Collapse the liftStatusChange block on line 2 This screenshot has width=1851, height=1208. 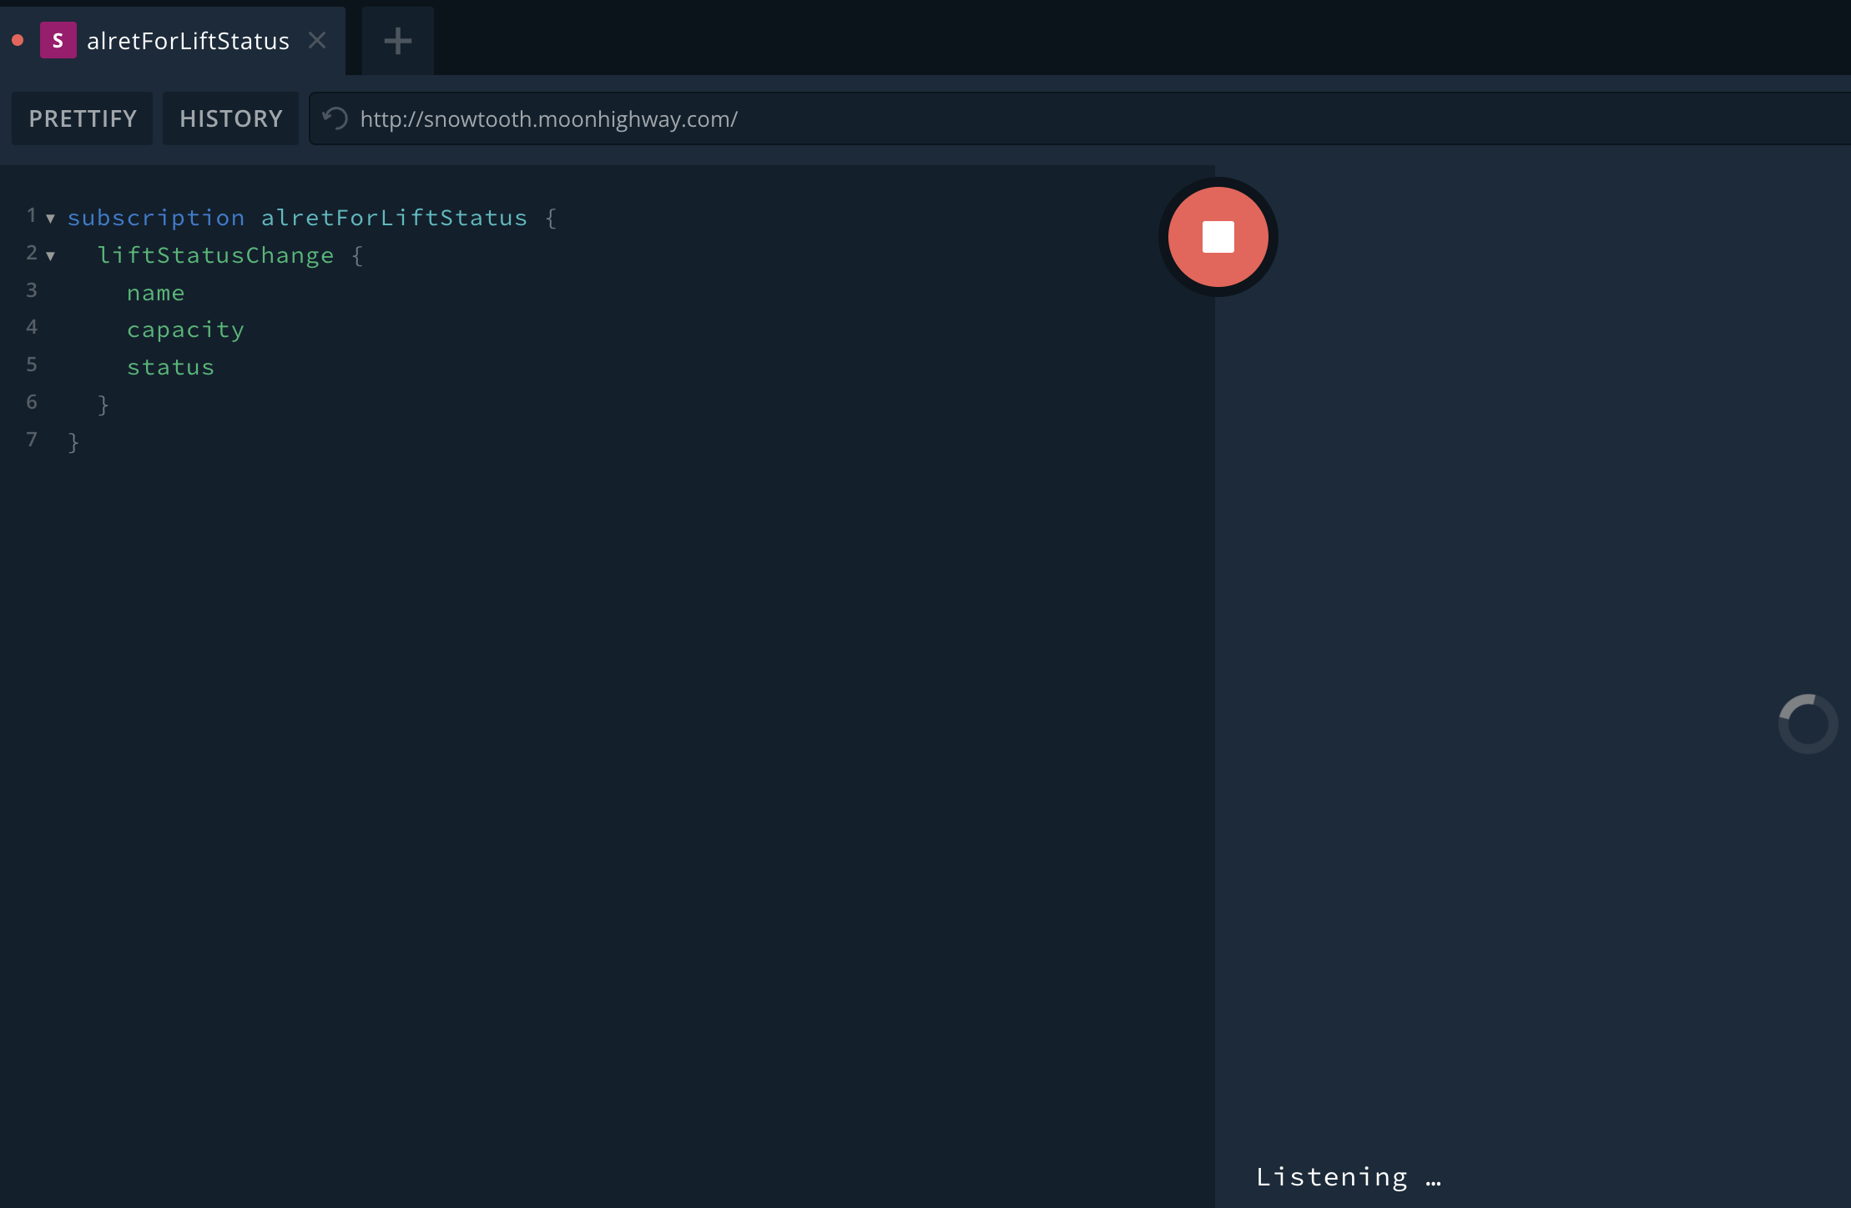click(x=50, y=256)
